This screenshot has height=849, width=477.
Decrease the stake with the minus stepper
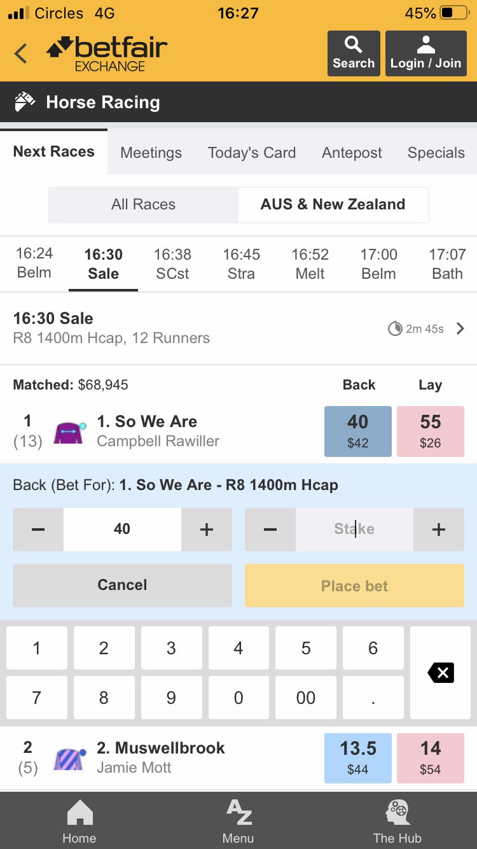tap(270, 529)
